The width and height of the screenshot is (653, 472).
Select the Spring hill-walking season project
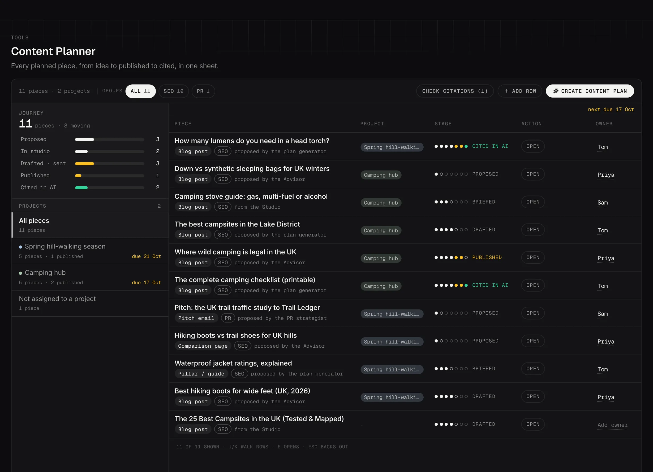(x=90, y=251)
